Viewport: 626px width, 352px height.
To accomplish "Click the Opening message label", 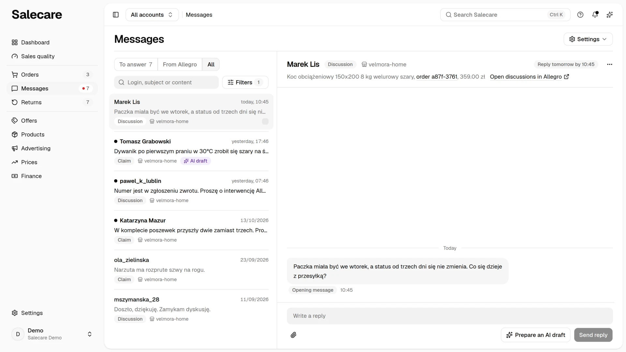I will pyautogui.click(x=313, y=290).
